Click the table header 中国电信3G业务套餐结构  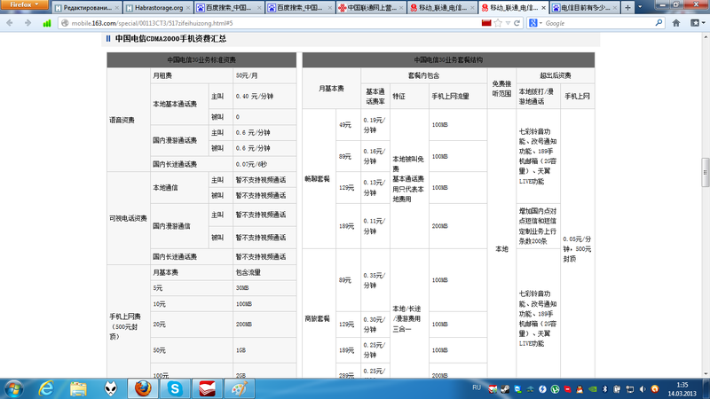tap(448, 59)
